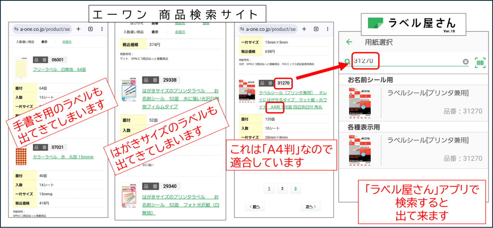This screenshot has width=493, height=228.
Task: Open new tab in right a-one browser
Action: 304,29
